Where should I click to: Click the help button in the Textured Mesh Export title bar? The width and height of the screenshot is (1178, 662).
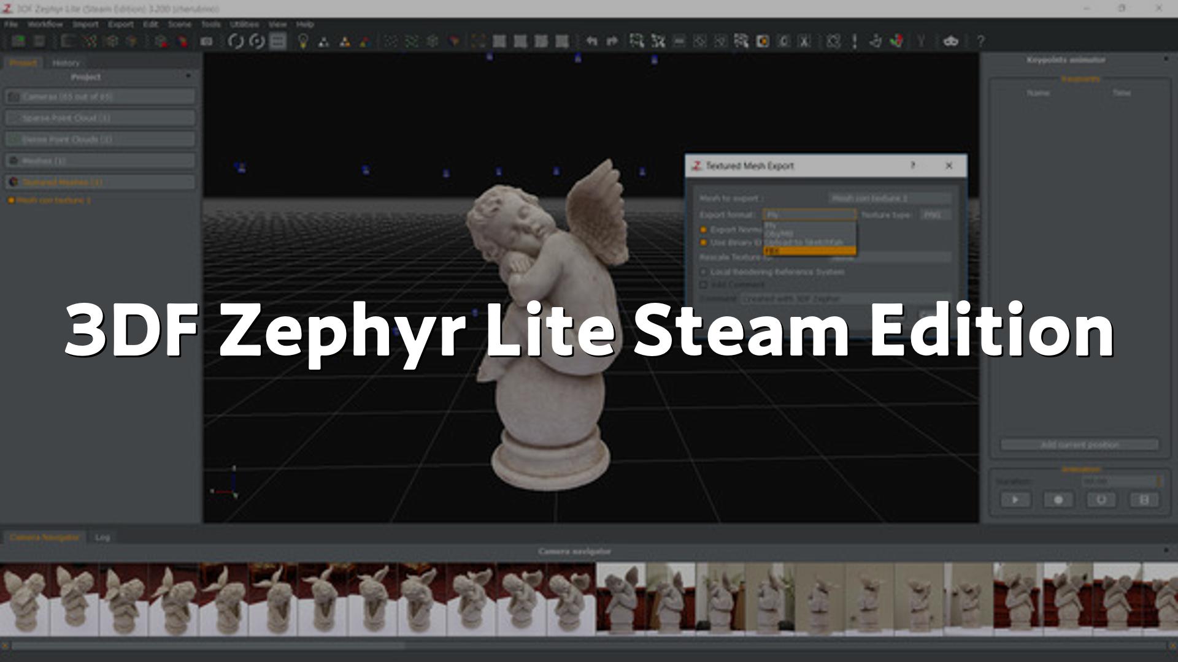coord(912,165)
